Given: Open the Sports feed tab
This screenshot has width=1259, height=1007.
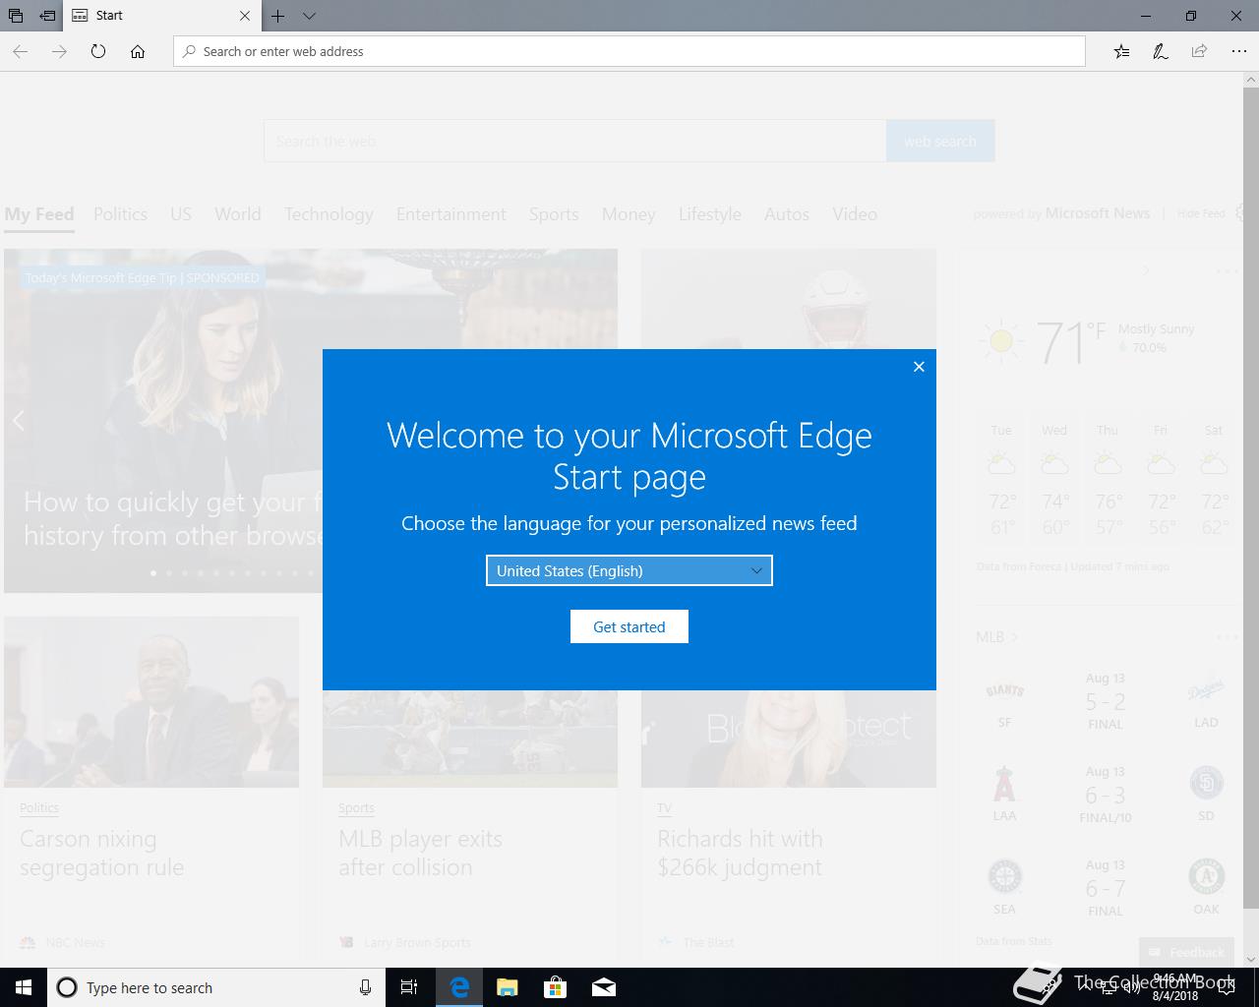Looking at the screenshot, I should click(x=554, y=214).
